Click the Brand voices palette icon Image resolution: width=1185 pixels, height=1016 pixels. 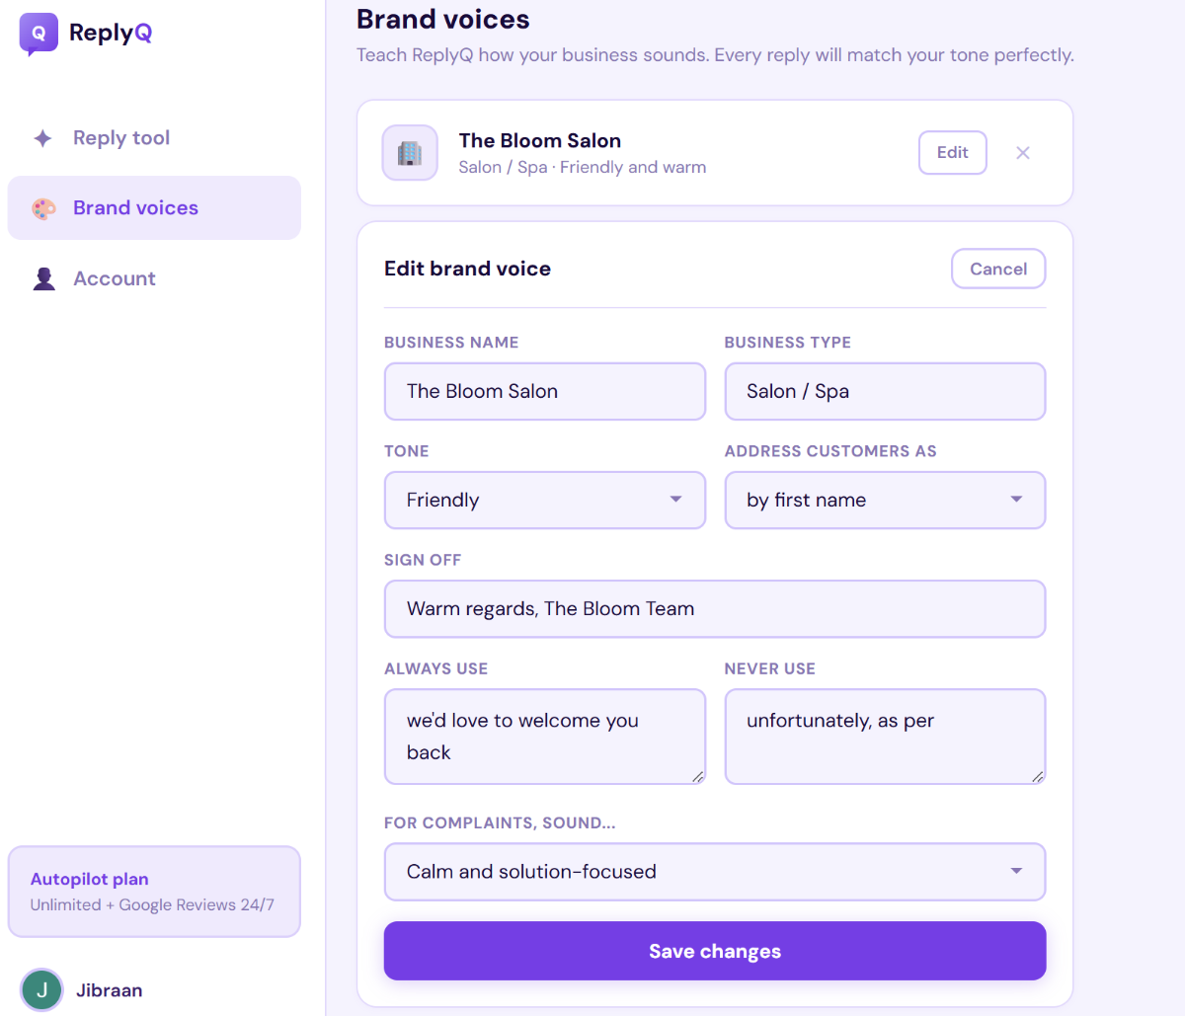(43, 208)
